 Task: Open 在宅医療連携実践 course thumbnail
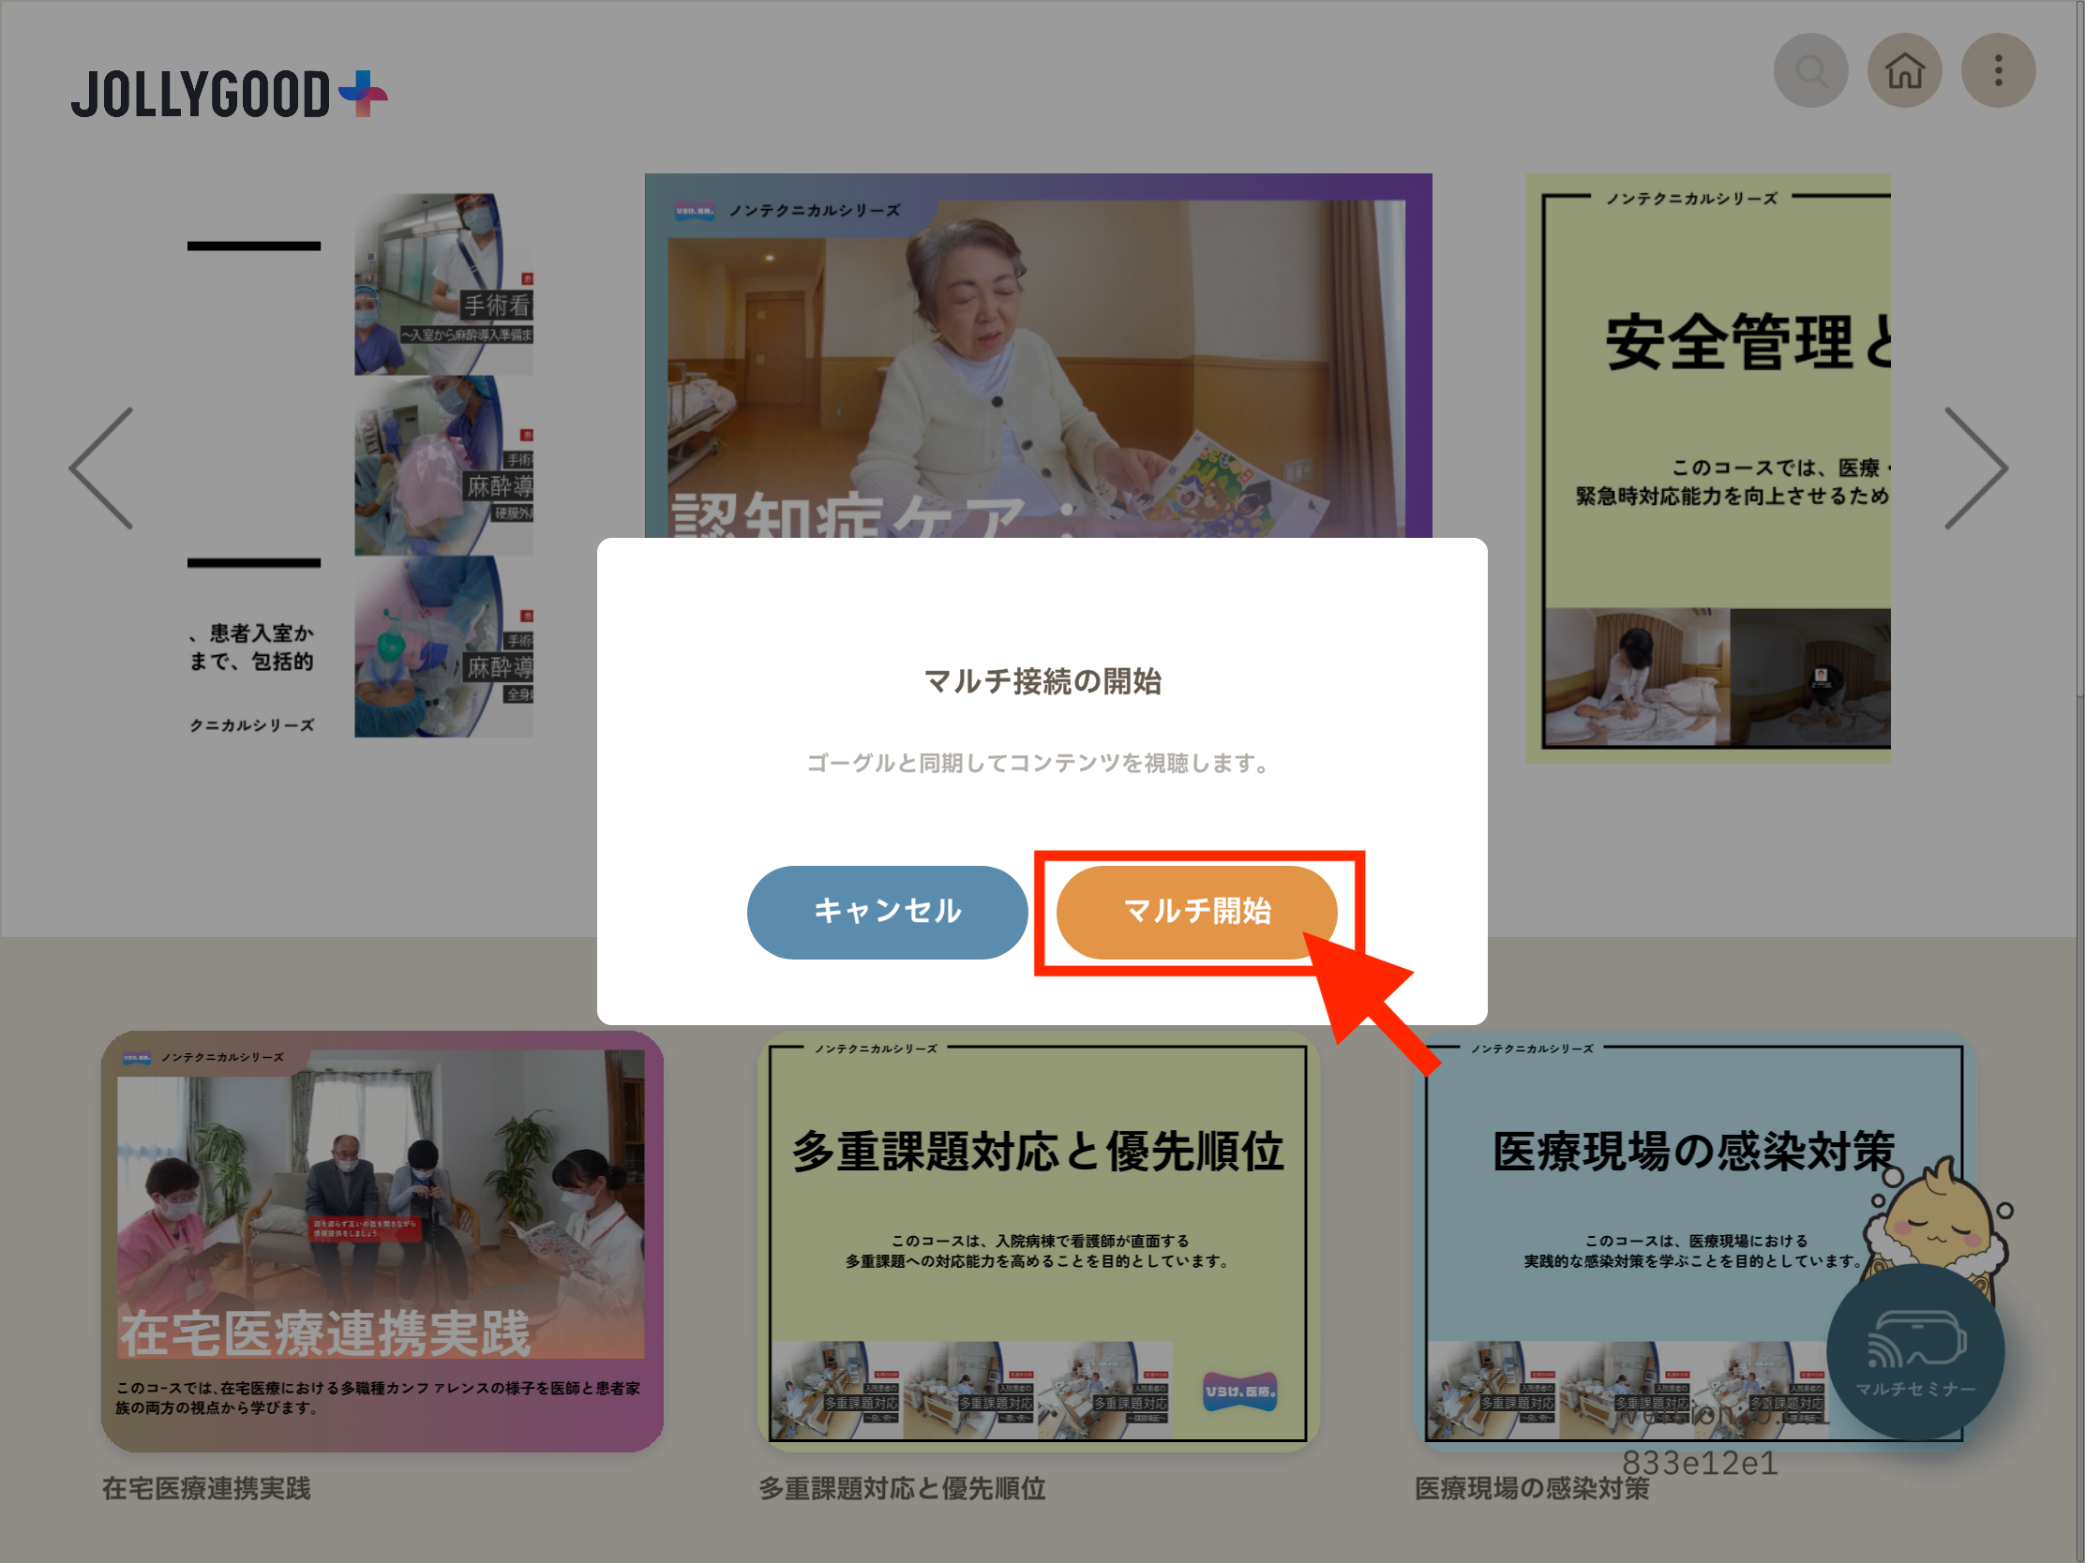(x=382, y=1240)
